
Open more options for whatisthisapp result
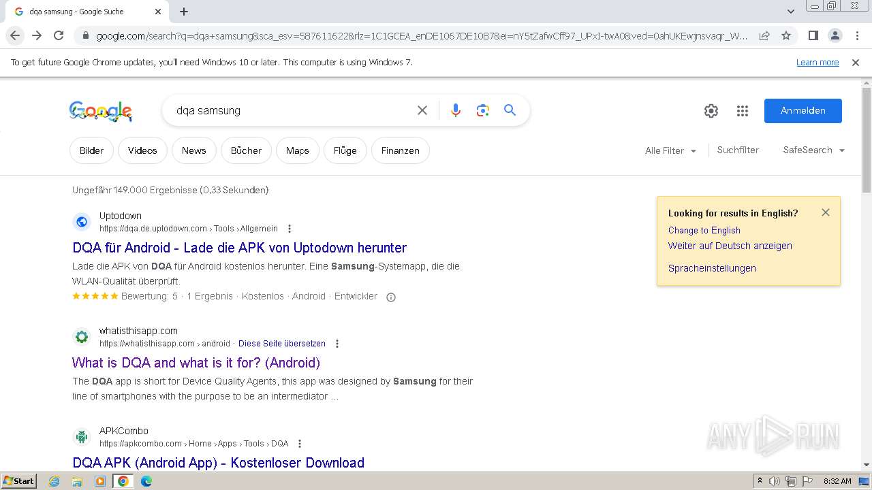coord(337,344)
